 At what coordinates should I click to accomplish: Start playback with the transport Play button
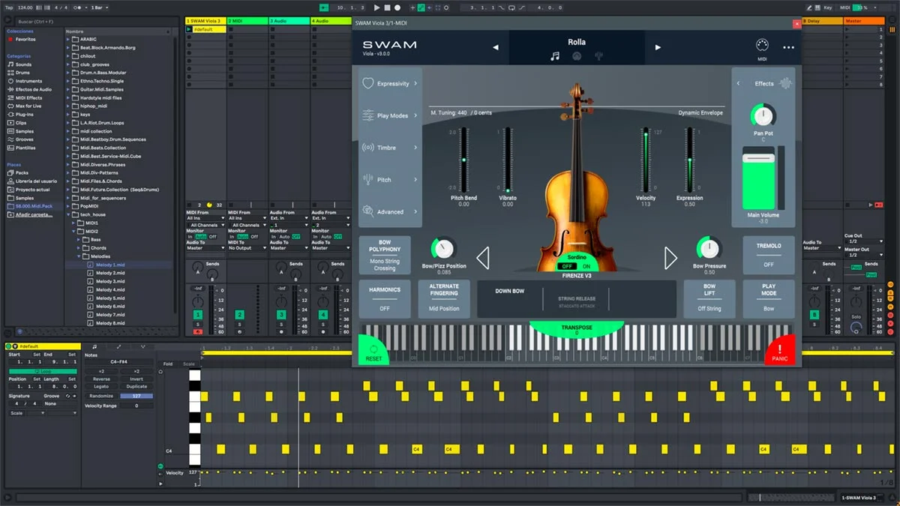click(x=376, y=7)
